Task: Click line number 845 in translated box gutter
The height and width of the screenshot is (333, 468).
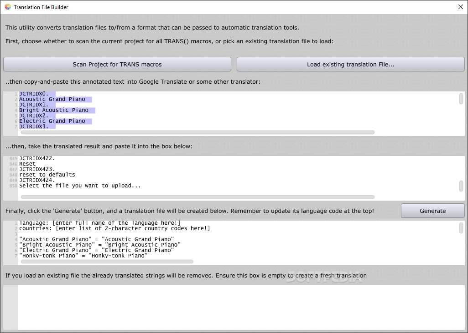Action: pos(13,159)
